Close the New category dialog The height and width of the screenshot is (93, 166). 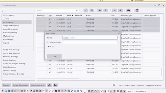(119, 33)
